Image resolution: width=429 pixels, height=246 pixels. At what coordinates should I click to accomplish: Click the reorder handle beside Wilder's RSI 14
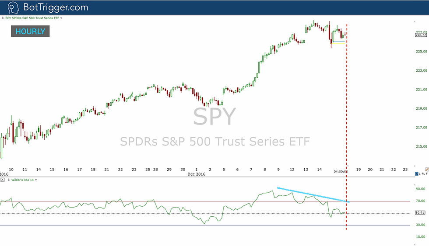click(9, 180)
